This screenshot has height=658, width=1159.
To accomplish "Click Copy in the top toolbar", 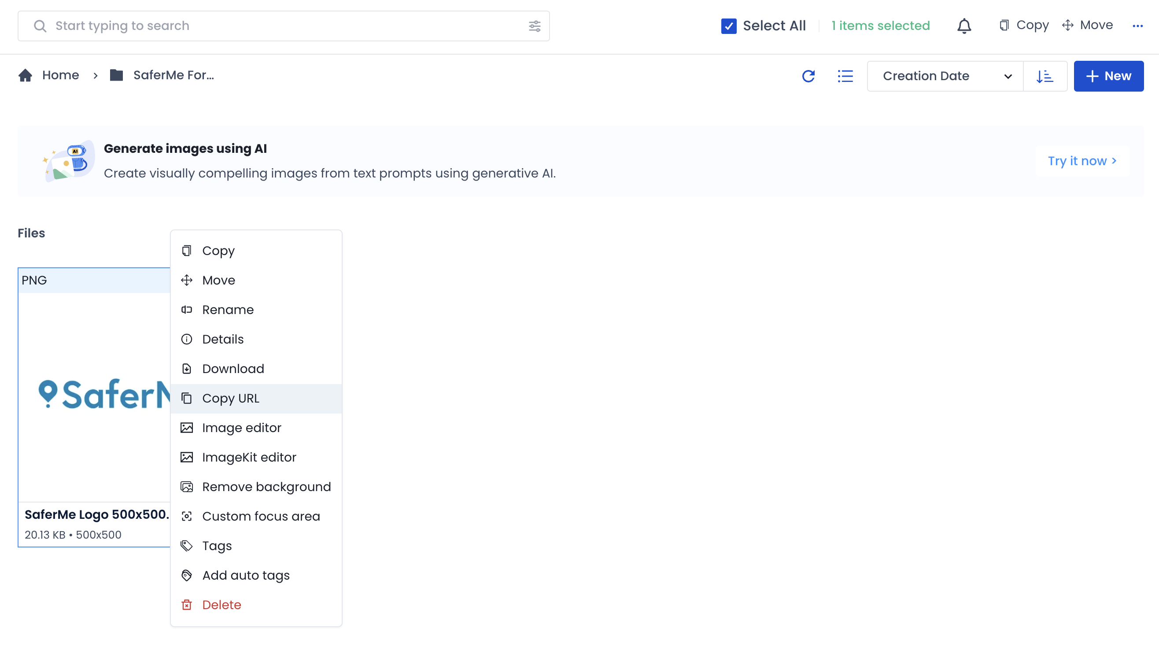I will pyautogui.click(x=1024, y=25).
